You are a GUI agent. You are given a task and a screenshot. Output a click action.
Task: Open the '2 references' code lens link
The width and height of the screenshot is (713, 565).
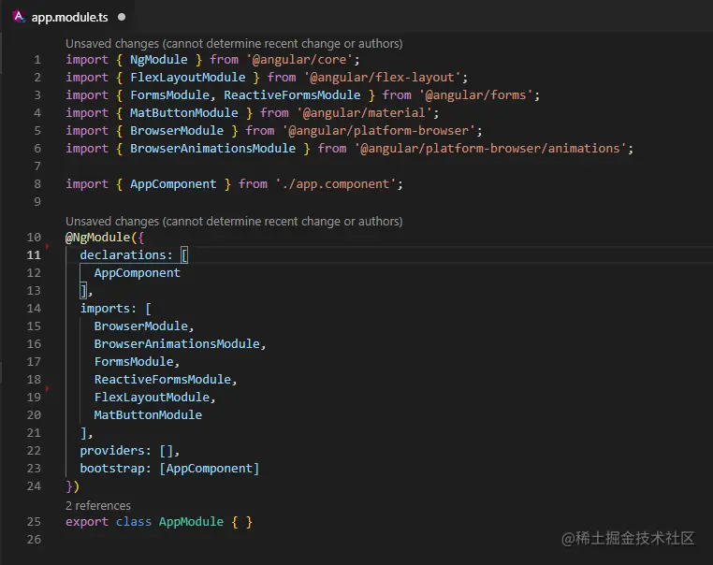[97, 505]
